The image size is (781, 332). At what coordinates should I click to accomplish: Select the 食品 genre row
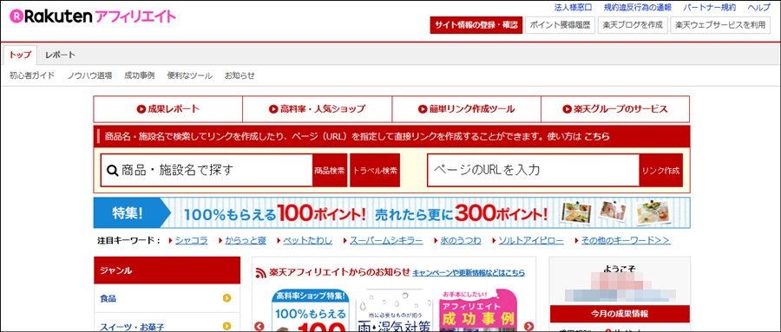coord(167,299)
